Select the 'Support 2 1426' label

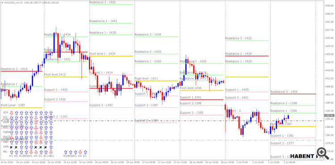(x=55, y=99)
